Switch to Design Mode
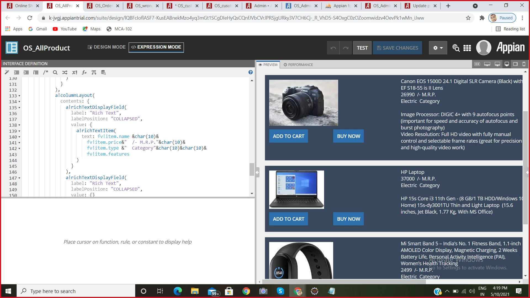The image size is (530, 298). point(107,47)
